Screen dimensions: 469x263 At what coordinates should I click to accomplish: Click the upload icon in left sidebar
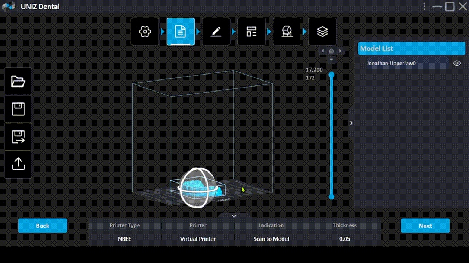pyautogui.click(x=18, y=164)
